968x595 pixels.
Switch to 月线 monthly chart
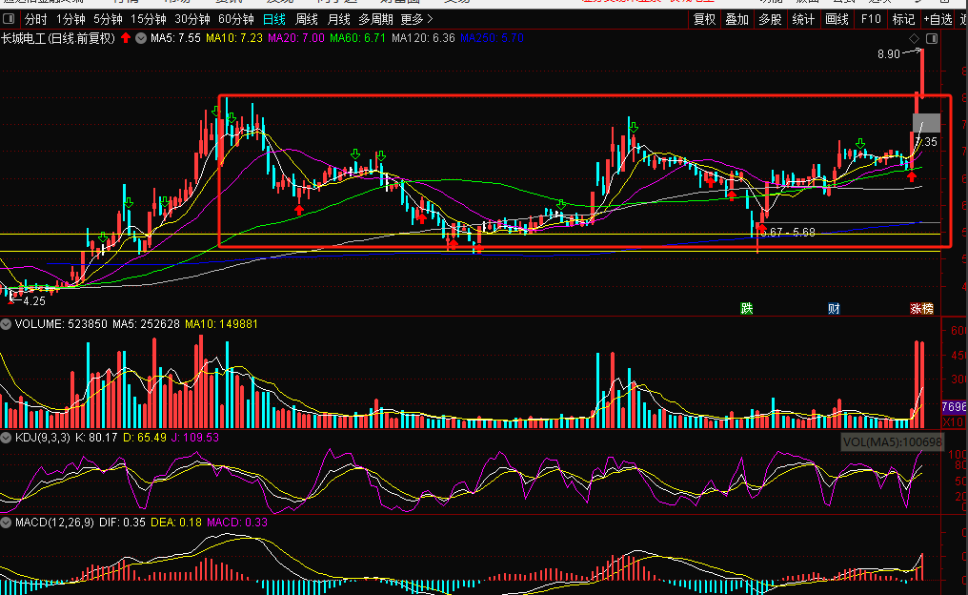coord(338,19)
